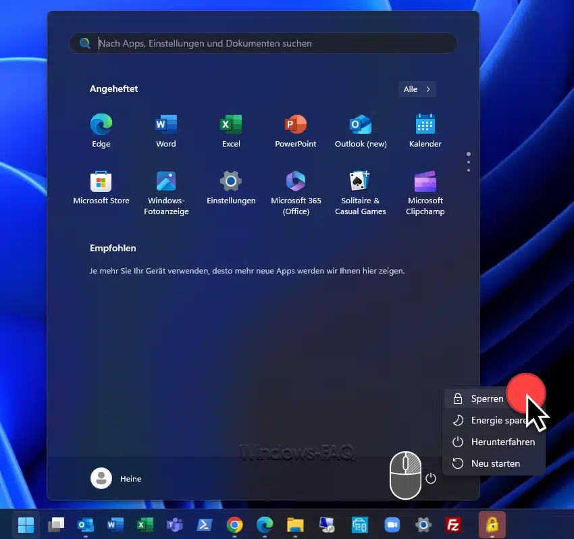
Task: Launch Word from the pinned apps
Action: click(166, 130)
